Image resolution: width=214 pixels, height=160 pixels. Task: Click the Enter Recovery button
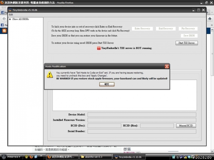pos(142,29)
